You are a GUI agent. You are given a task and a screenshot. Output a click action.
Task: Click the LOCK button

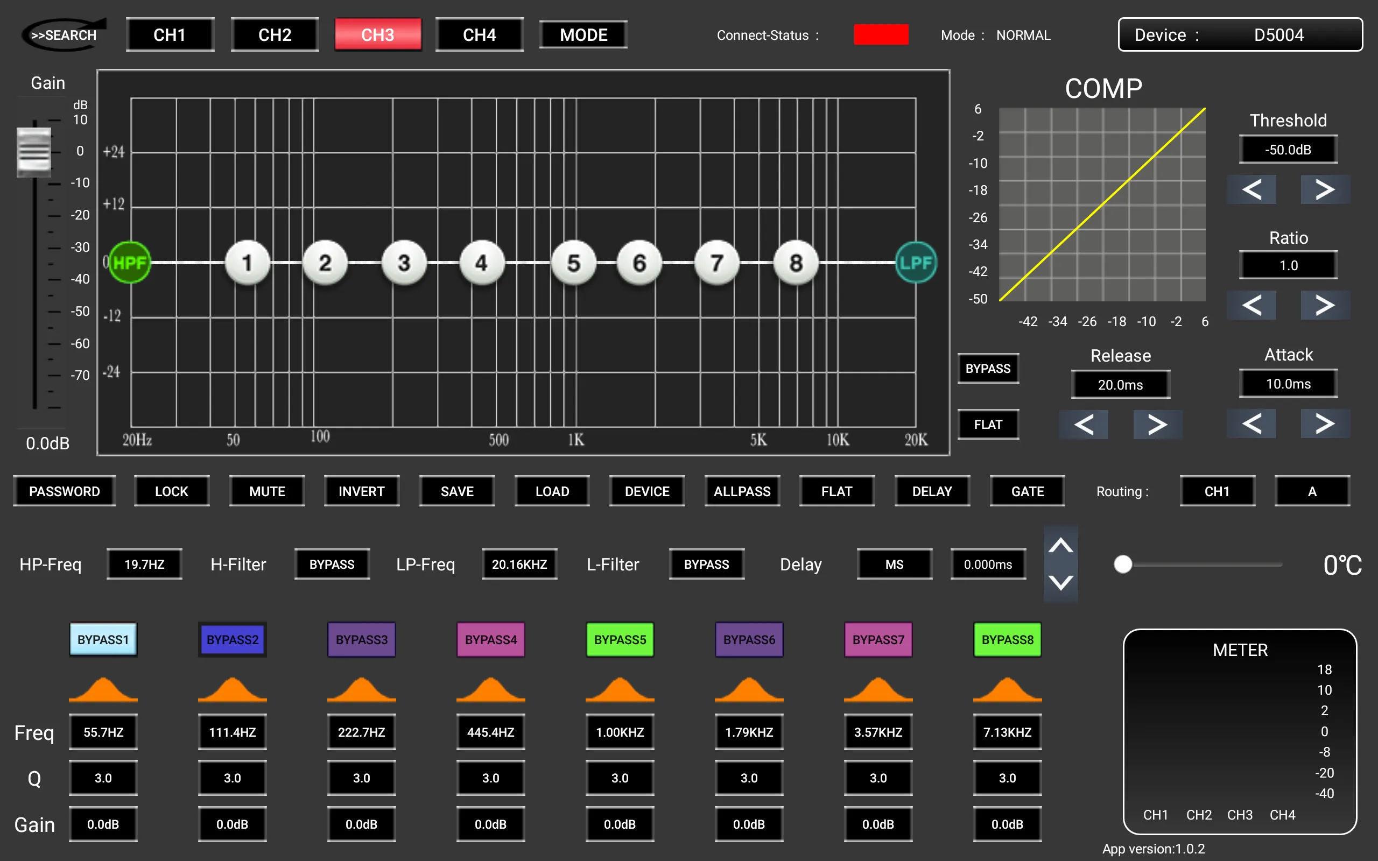[171, 491]
